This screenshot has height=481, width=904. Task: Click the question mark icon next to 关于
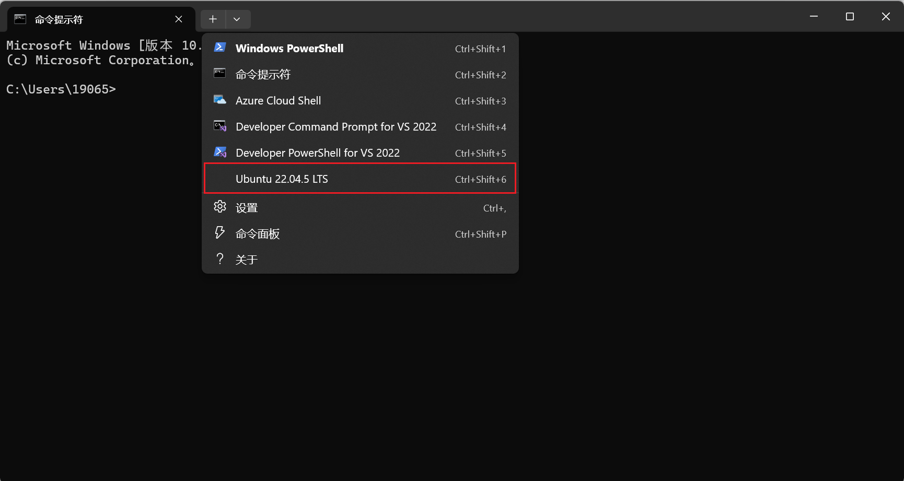pyautogui.click(x=220, y=258)
